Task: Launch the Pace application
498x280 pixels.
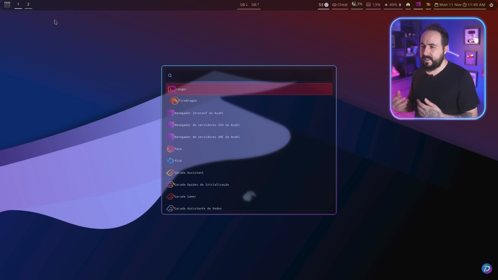Action: pos(178,149)
